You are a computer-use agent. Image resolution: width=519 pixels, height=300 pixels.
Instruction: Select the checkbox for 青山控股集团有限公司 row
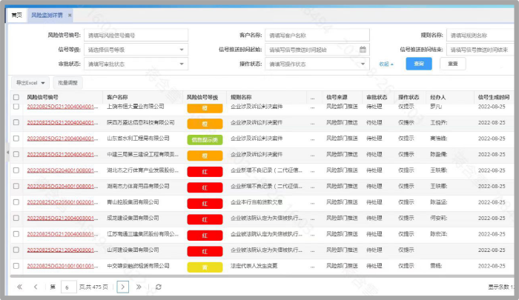(x=16, y=201)
